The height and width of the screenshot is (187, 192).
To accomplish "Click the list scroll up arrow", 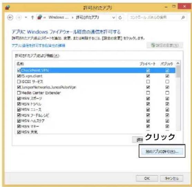I will click(x=178, y=63).
